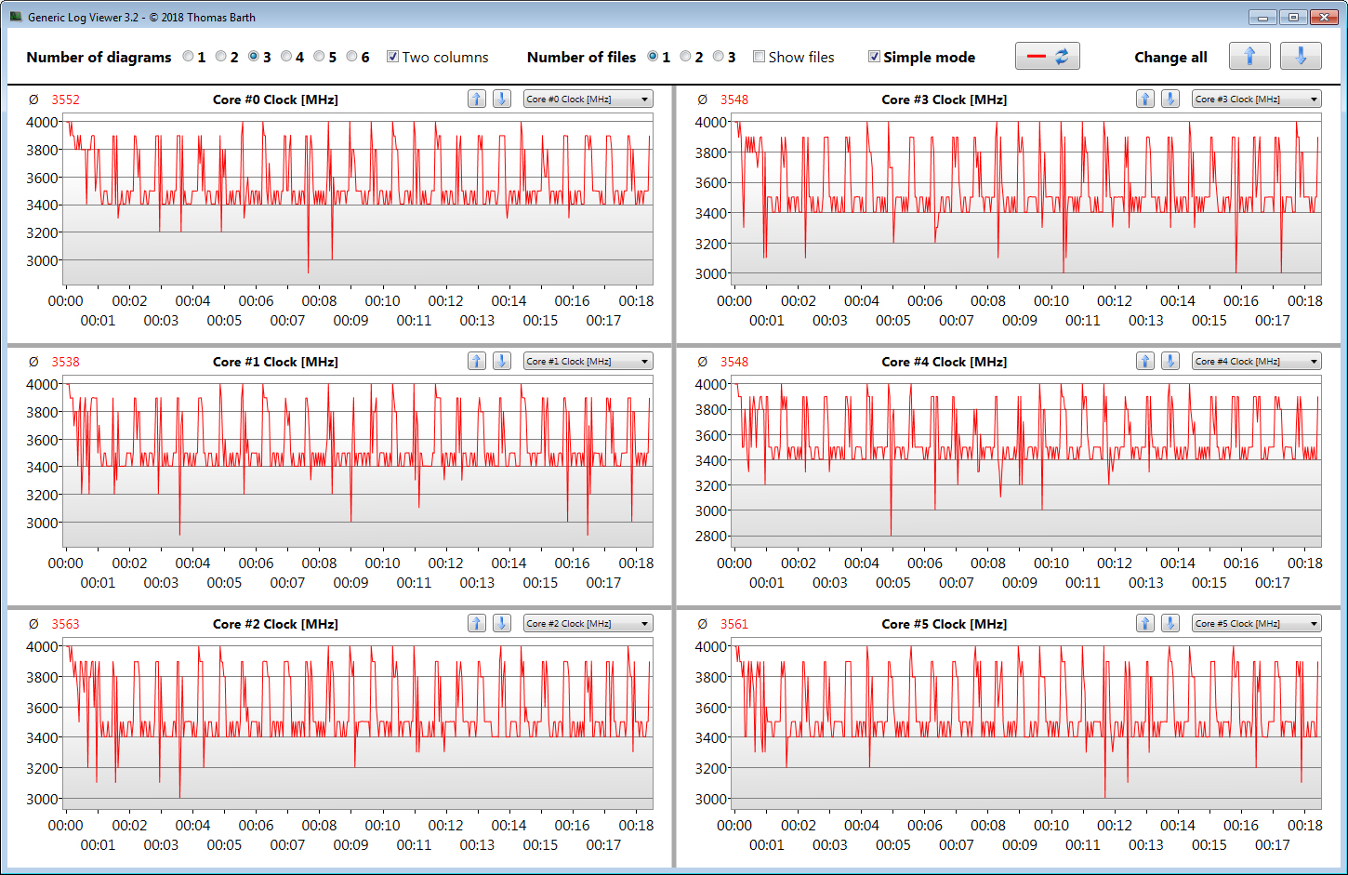
Task: Click average value 3561 of Core #5
Action: pos(733,624)
